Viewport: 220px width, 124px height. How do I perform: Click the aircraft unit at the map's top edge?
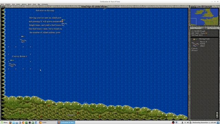pyautogui.click(x=105, y=9)
